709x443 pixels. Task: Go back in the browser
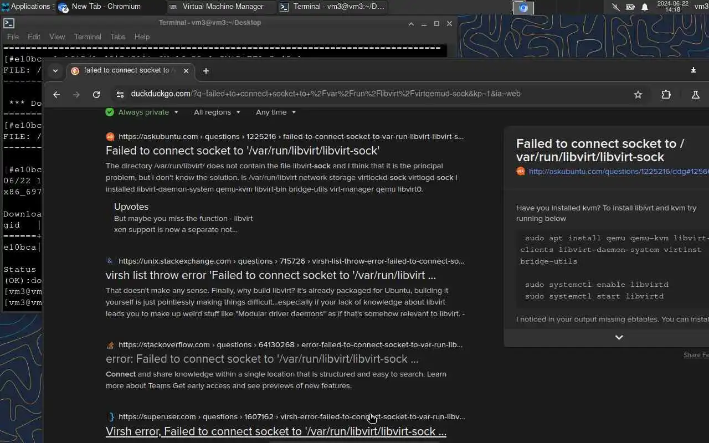point(56,95)
